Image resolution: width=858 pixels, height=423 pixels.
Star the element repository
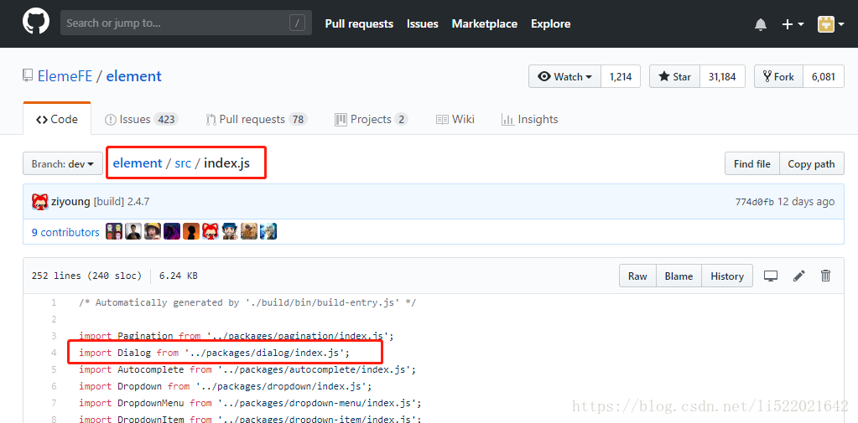[674, 76]
